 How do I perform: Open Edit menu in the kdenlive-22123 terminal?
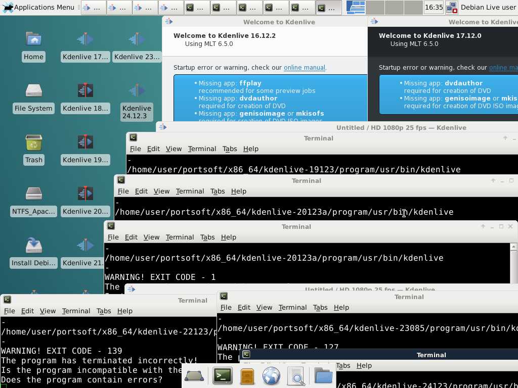coord(27,311)
